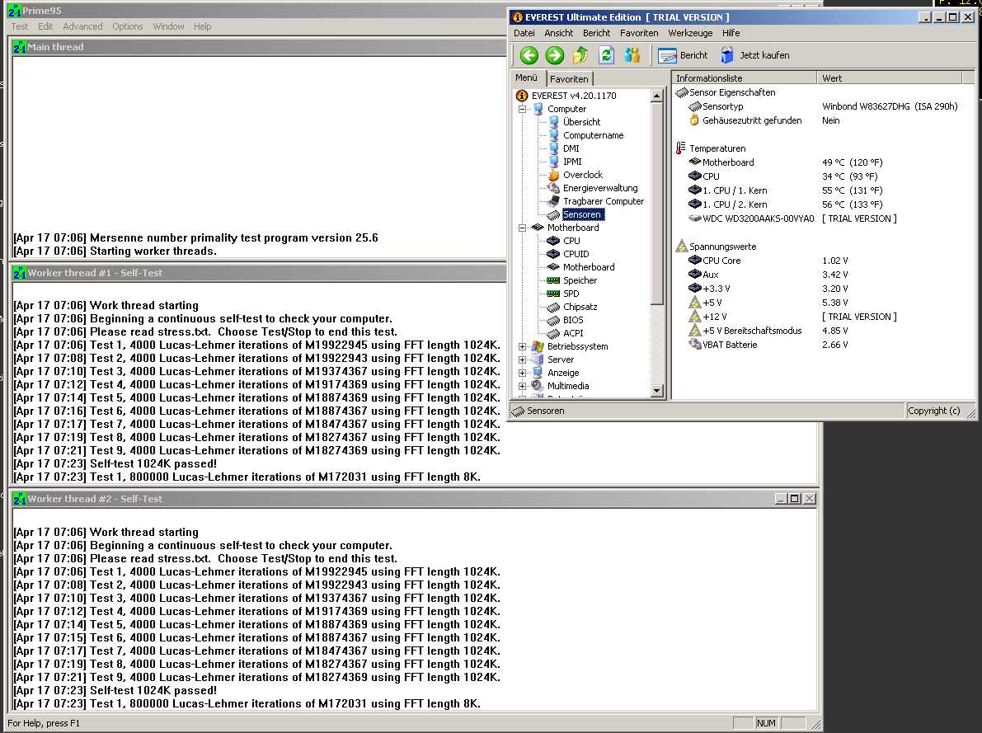Select the IPMI tree item
The image size is (982, 733).
[x=571, y=162]
